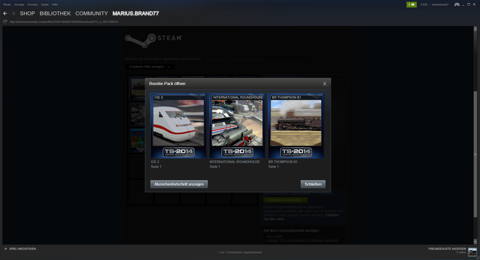Image resolution: width=480 pixels, height=260 pixels.
Task: Maximize the Steam window
Action: 469,4
